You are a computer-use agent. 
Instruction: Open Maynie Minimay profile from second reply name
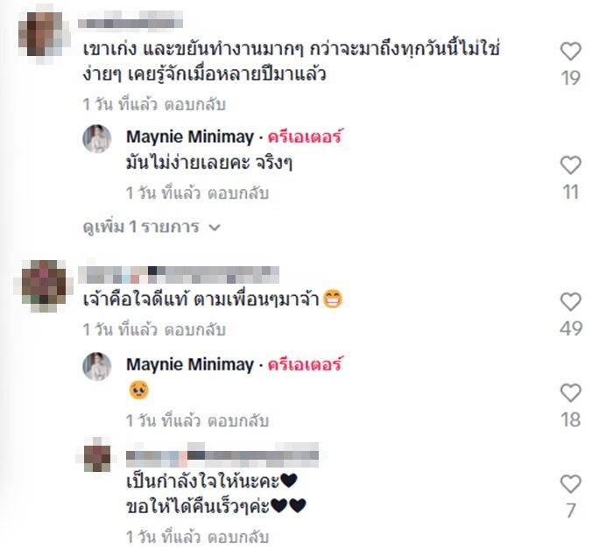[190, 365]
